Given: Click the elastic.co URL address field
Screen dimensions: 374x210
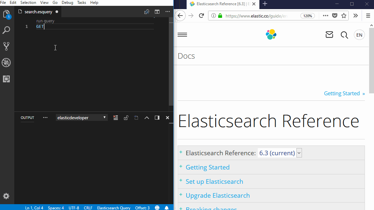Looking at the screenshot, I should 256,16.
